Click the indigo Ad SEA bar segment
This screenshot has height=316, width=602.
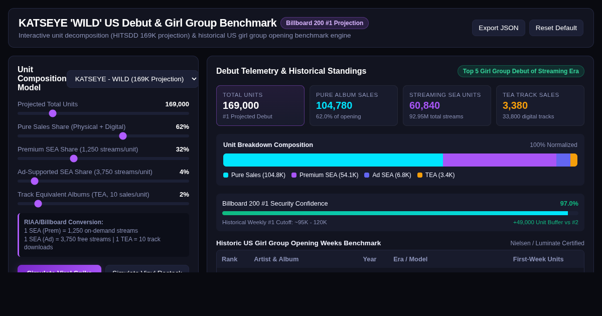pos(563,160)
